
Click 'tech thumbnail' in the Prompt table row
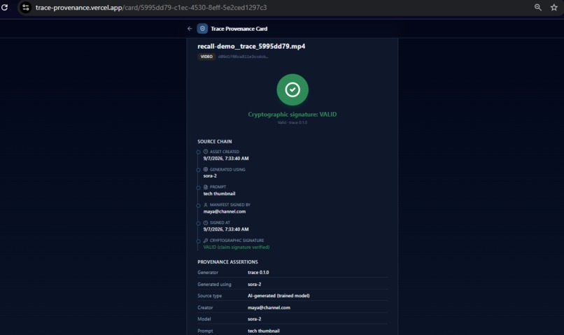(x=264, y=331)
